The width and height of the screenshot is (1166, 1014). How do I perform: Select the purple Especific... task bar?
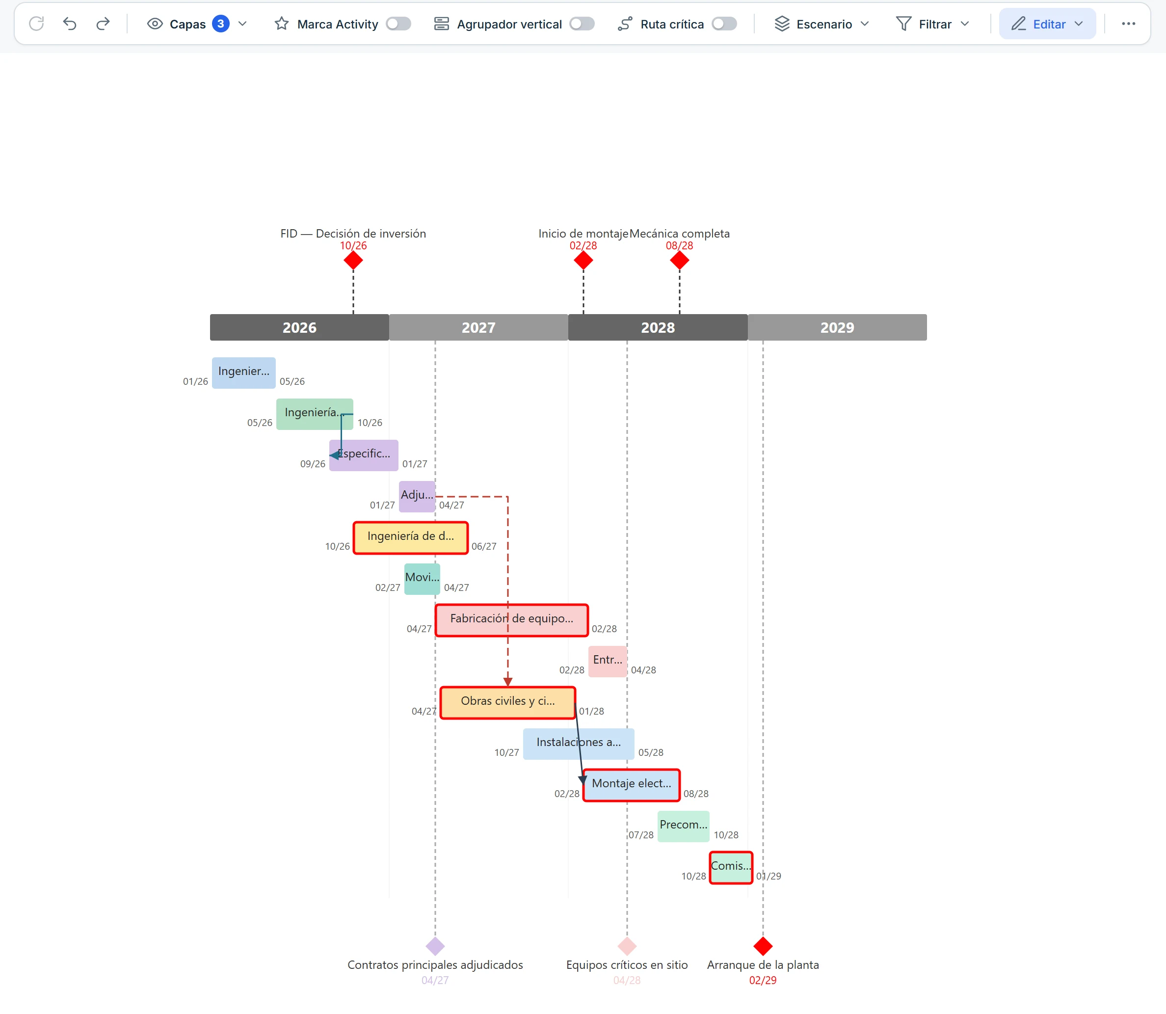click(x=364, y=455)
